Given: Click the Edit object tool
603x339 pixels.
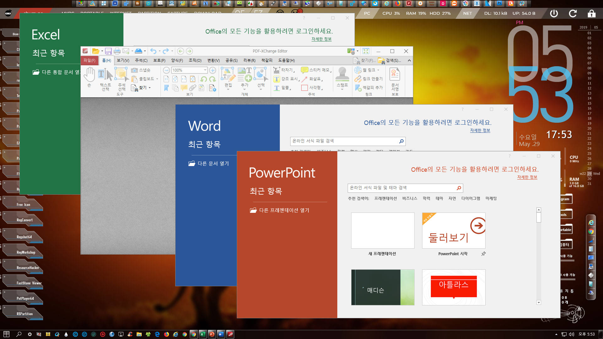Looking at the screenshot, I should click(228, 78).
